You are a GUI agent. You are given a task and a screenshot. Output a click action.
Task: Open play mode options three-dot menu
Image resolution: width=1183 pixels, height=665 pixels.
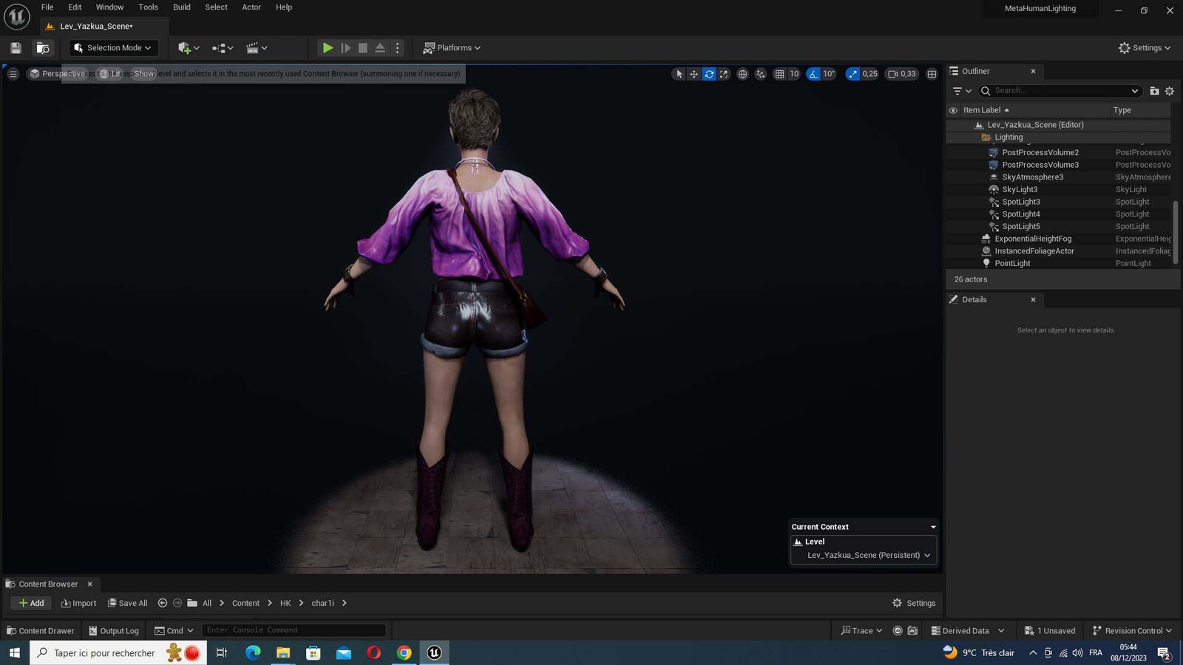[398, 48]
